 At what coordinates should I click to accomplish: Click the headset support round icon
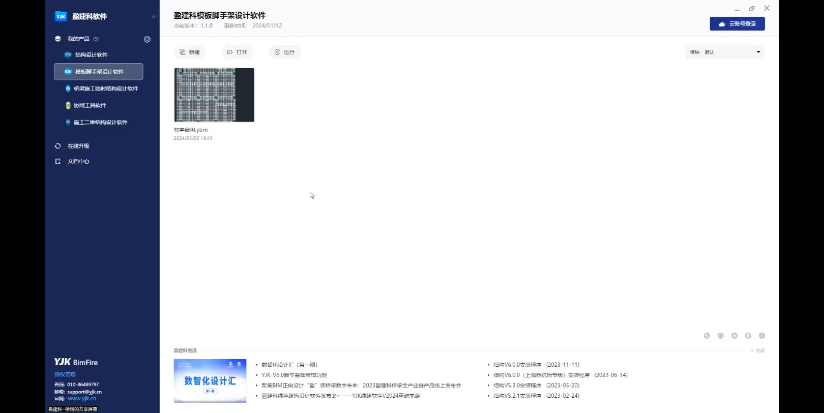click(720, 336)
